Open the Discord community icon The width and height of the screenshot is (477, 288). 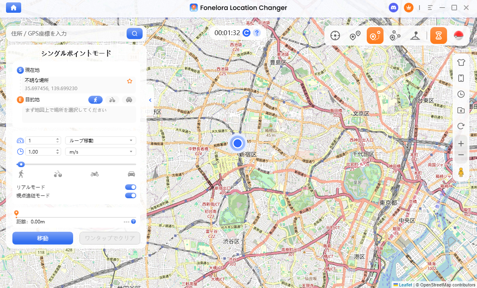pos(394,8)
